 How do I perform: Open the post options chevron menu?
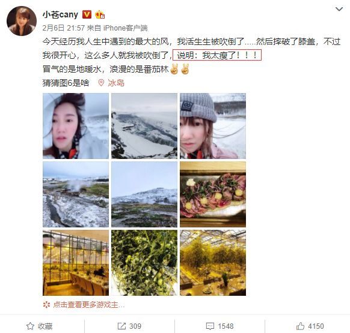tap(339, 9)
